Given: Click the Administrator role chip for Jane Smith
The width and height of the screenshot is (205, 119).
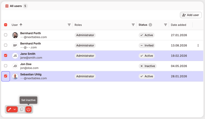Looking at the screenshot, I should pyautogui.click(x=85, y=56).
